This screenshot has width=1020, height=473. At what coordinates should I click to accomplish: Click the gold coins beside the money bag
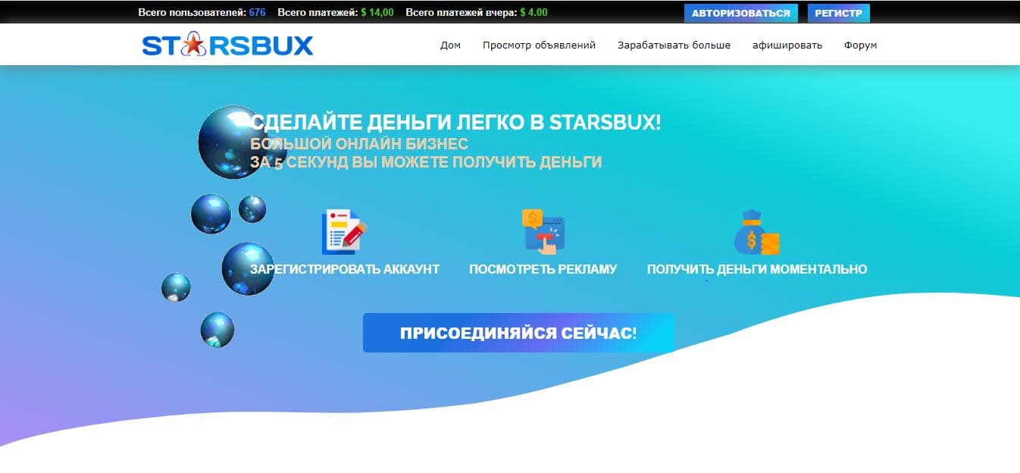click(x=770, y=243)
